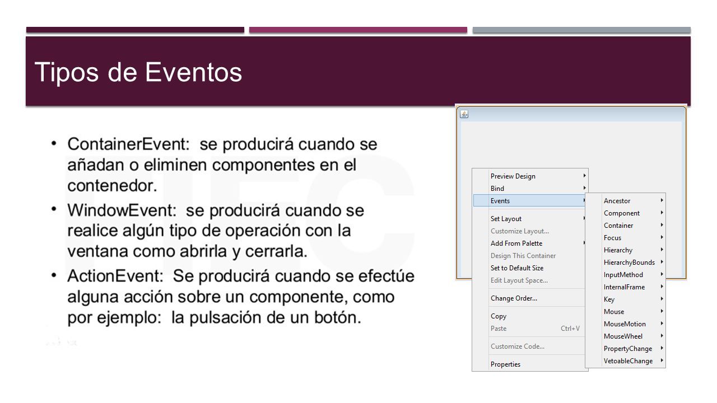Click the submenu arrow beside Bind
Image resolution: width=717 pixels, height=403 pixels.
coord(584,188)
